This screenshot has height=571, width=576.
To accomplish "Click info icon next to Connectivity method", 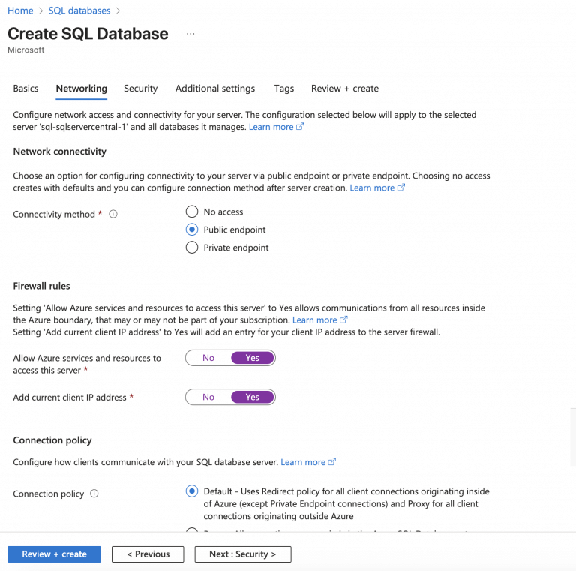I will (113, 215).
